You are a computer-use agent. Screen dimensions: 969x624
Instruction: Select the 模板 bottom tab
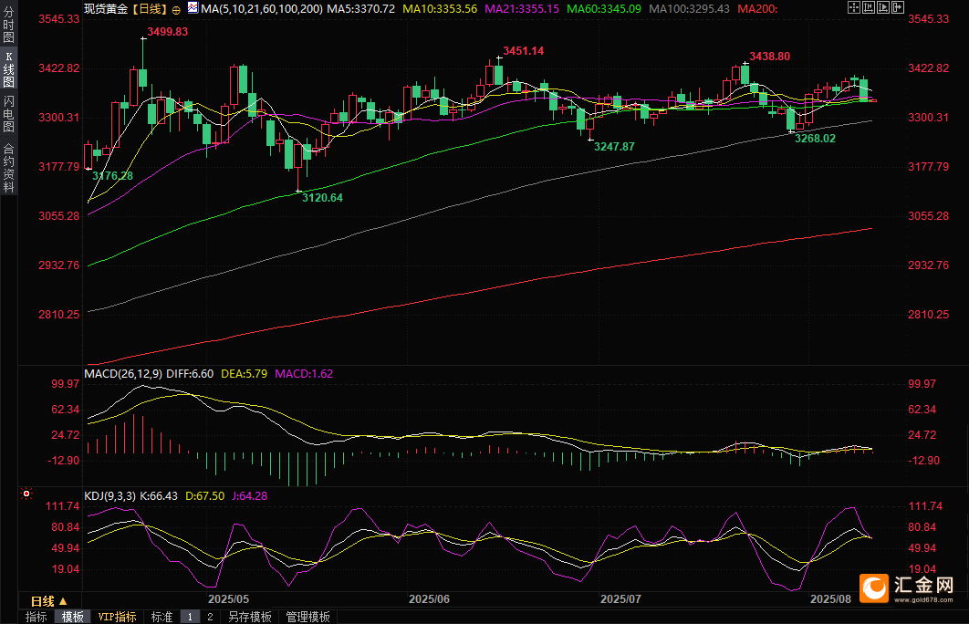tap(72, 617)
